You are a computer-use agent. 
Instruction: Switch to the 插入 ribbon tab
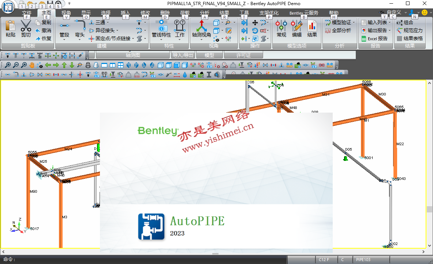pos(126,13)
